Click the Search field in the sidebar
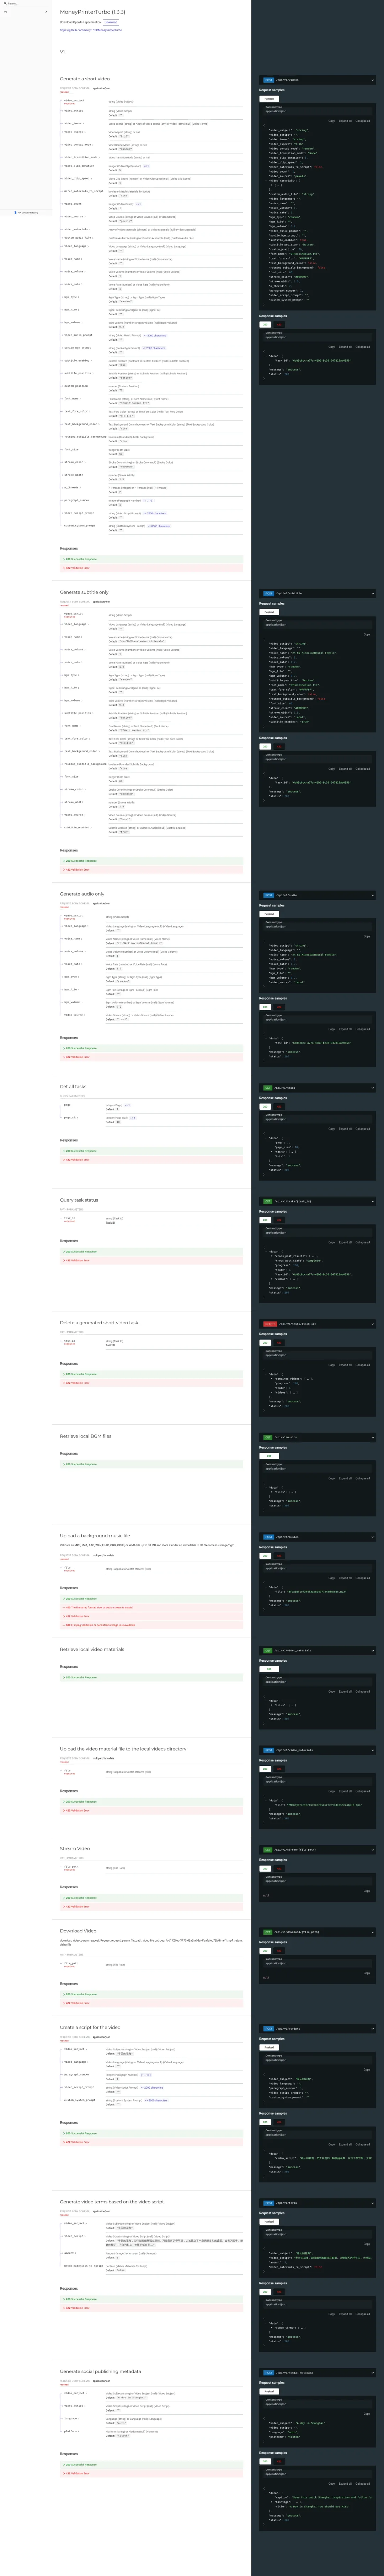This screenshot has height=2576, width=384. coord(26,3)
